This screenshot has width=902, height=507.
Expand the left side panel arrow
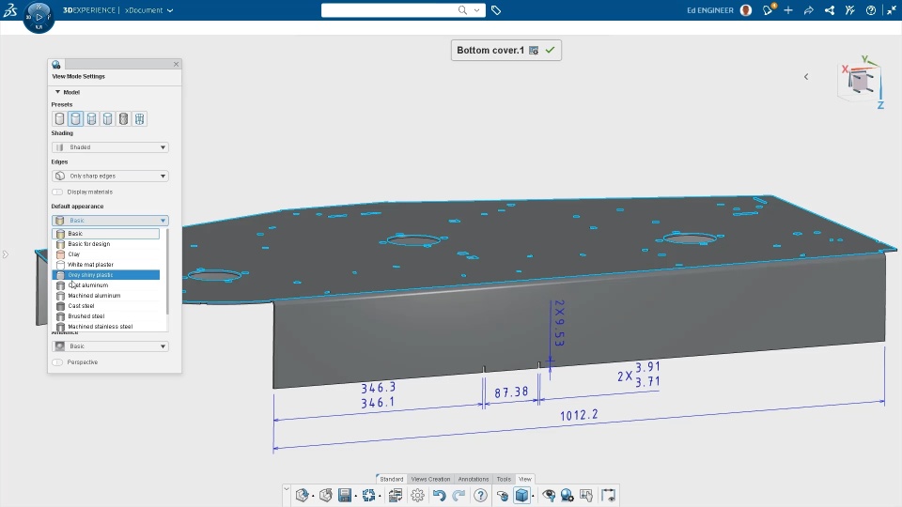coord(6,254)
